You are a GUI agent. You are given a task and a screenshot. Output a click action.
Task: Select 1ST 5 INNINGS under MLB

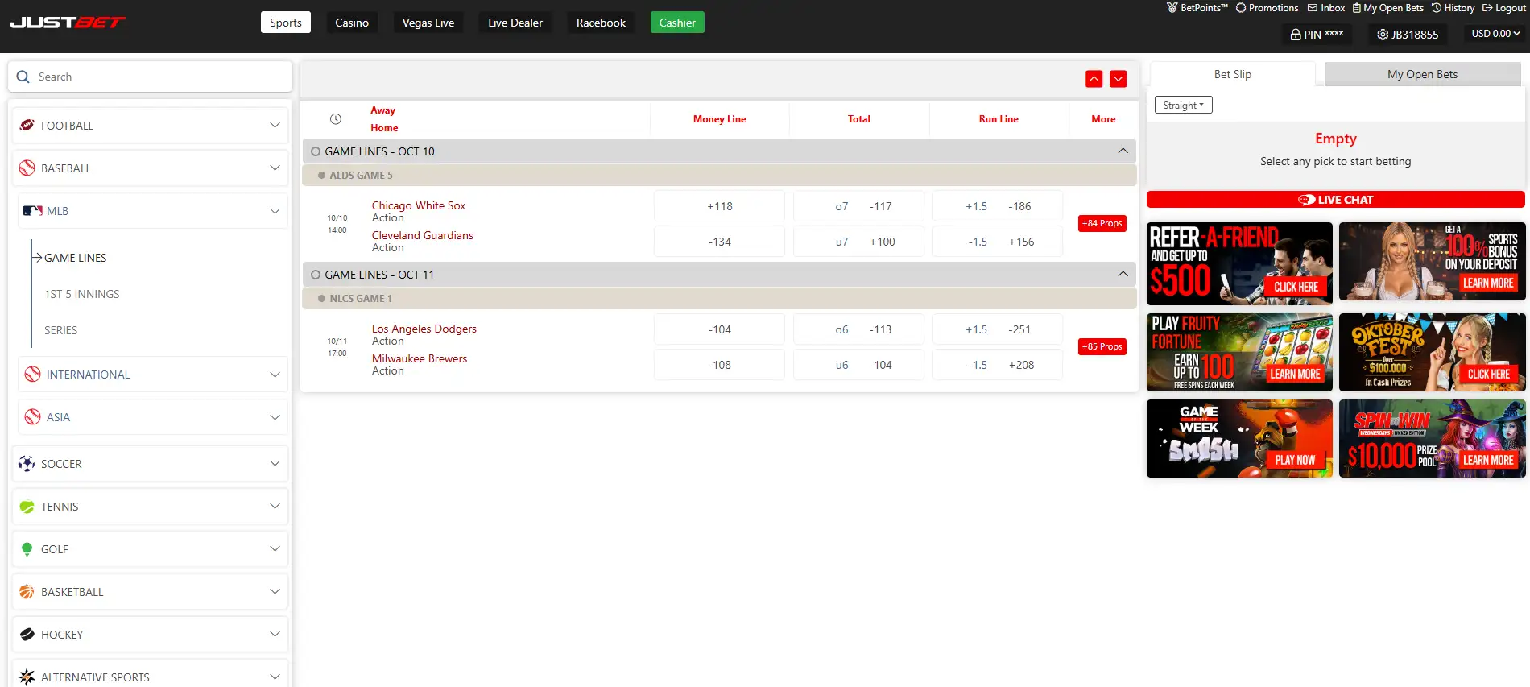click(82, 294)
